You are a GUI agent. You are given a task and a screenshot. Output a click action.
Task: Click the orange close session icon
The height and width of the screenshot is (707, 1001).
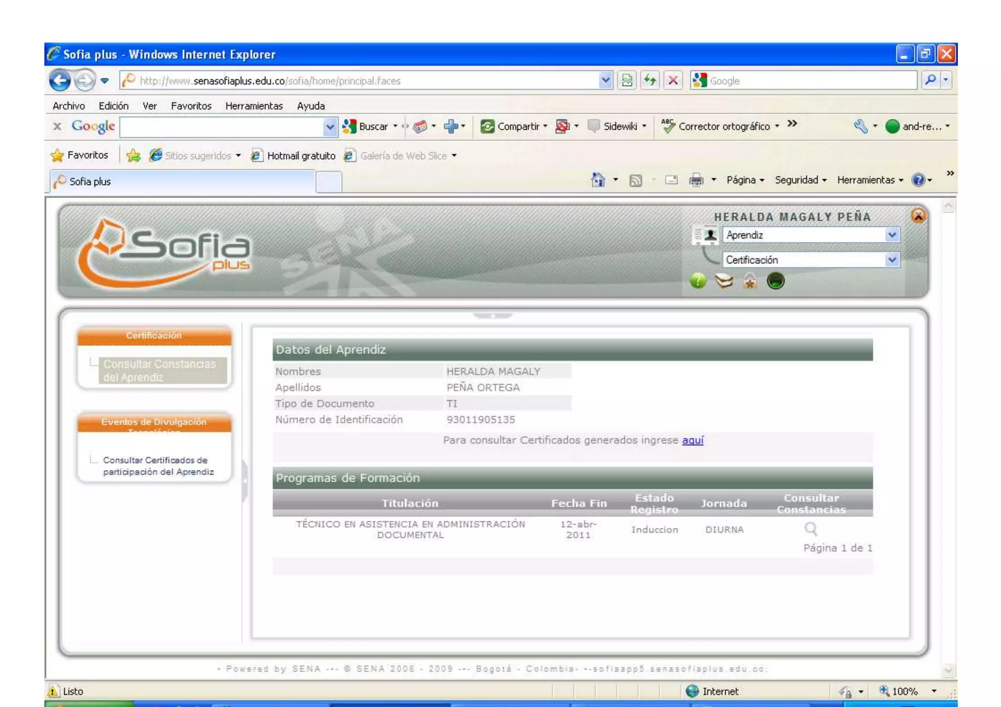pos(918,215)
